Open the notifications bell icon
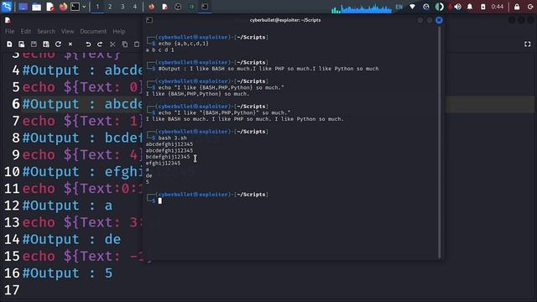Screen dimensions: 537x302 click(x=470, y=7)
